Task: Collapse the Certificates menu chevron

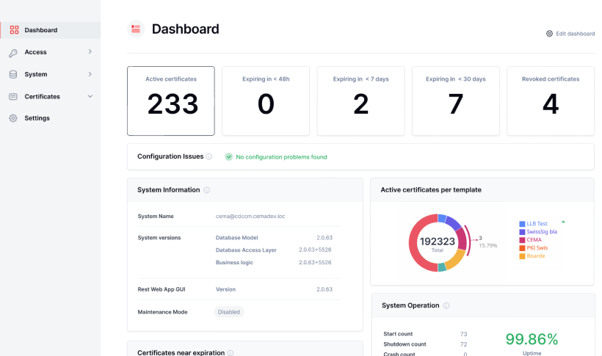Action: (90, 96)
